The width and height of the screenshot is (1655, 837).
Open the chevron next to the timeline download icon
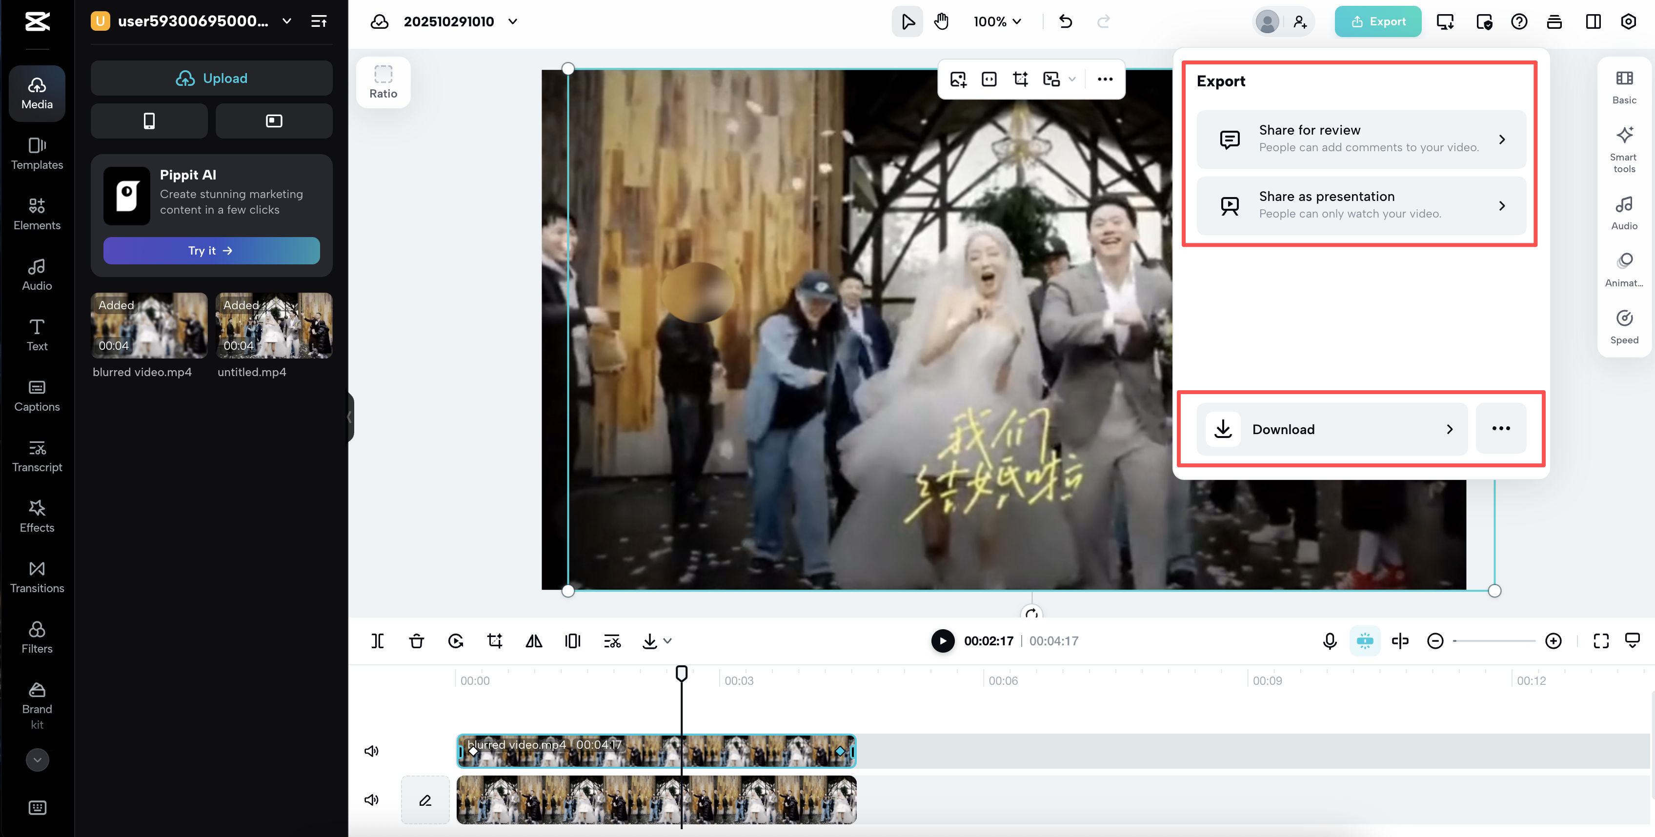point(667,640)
